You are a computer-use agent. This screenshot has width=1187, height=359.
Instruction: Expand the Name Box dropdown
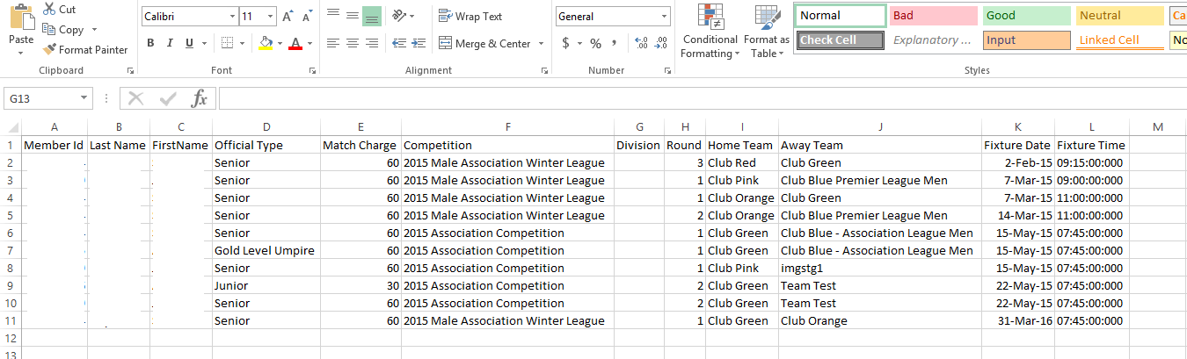point(84,99)
